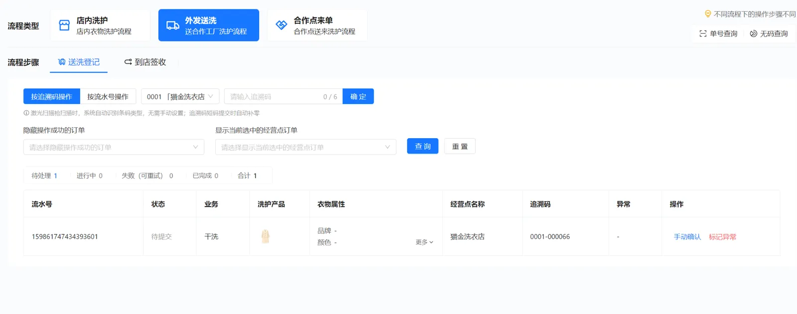Click the handshake icon in 合作点来单 card

[281, 25]
